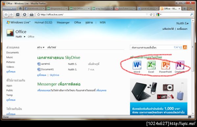Open MSN in the header navigation
The image size is (197, 127).
coord(102,22)
